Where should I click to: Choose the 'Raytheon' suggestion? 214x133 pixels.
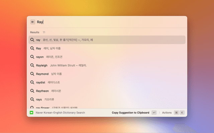click(x=107, y=91)
